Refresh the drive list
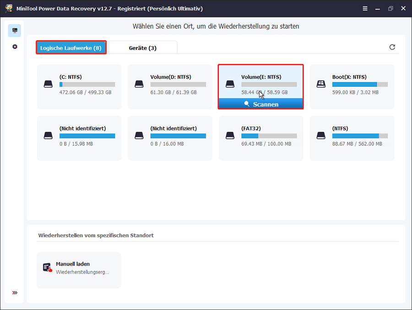Image resolution: width=412 pixels, height=310 pixels. pos(392,47)
